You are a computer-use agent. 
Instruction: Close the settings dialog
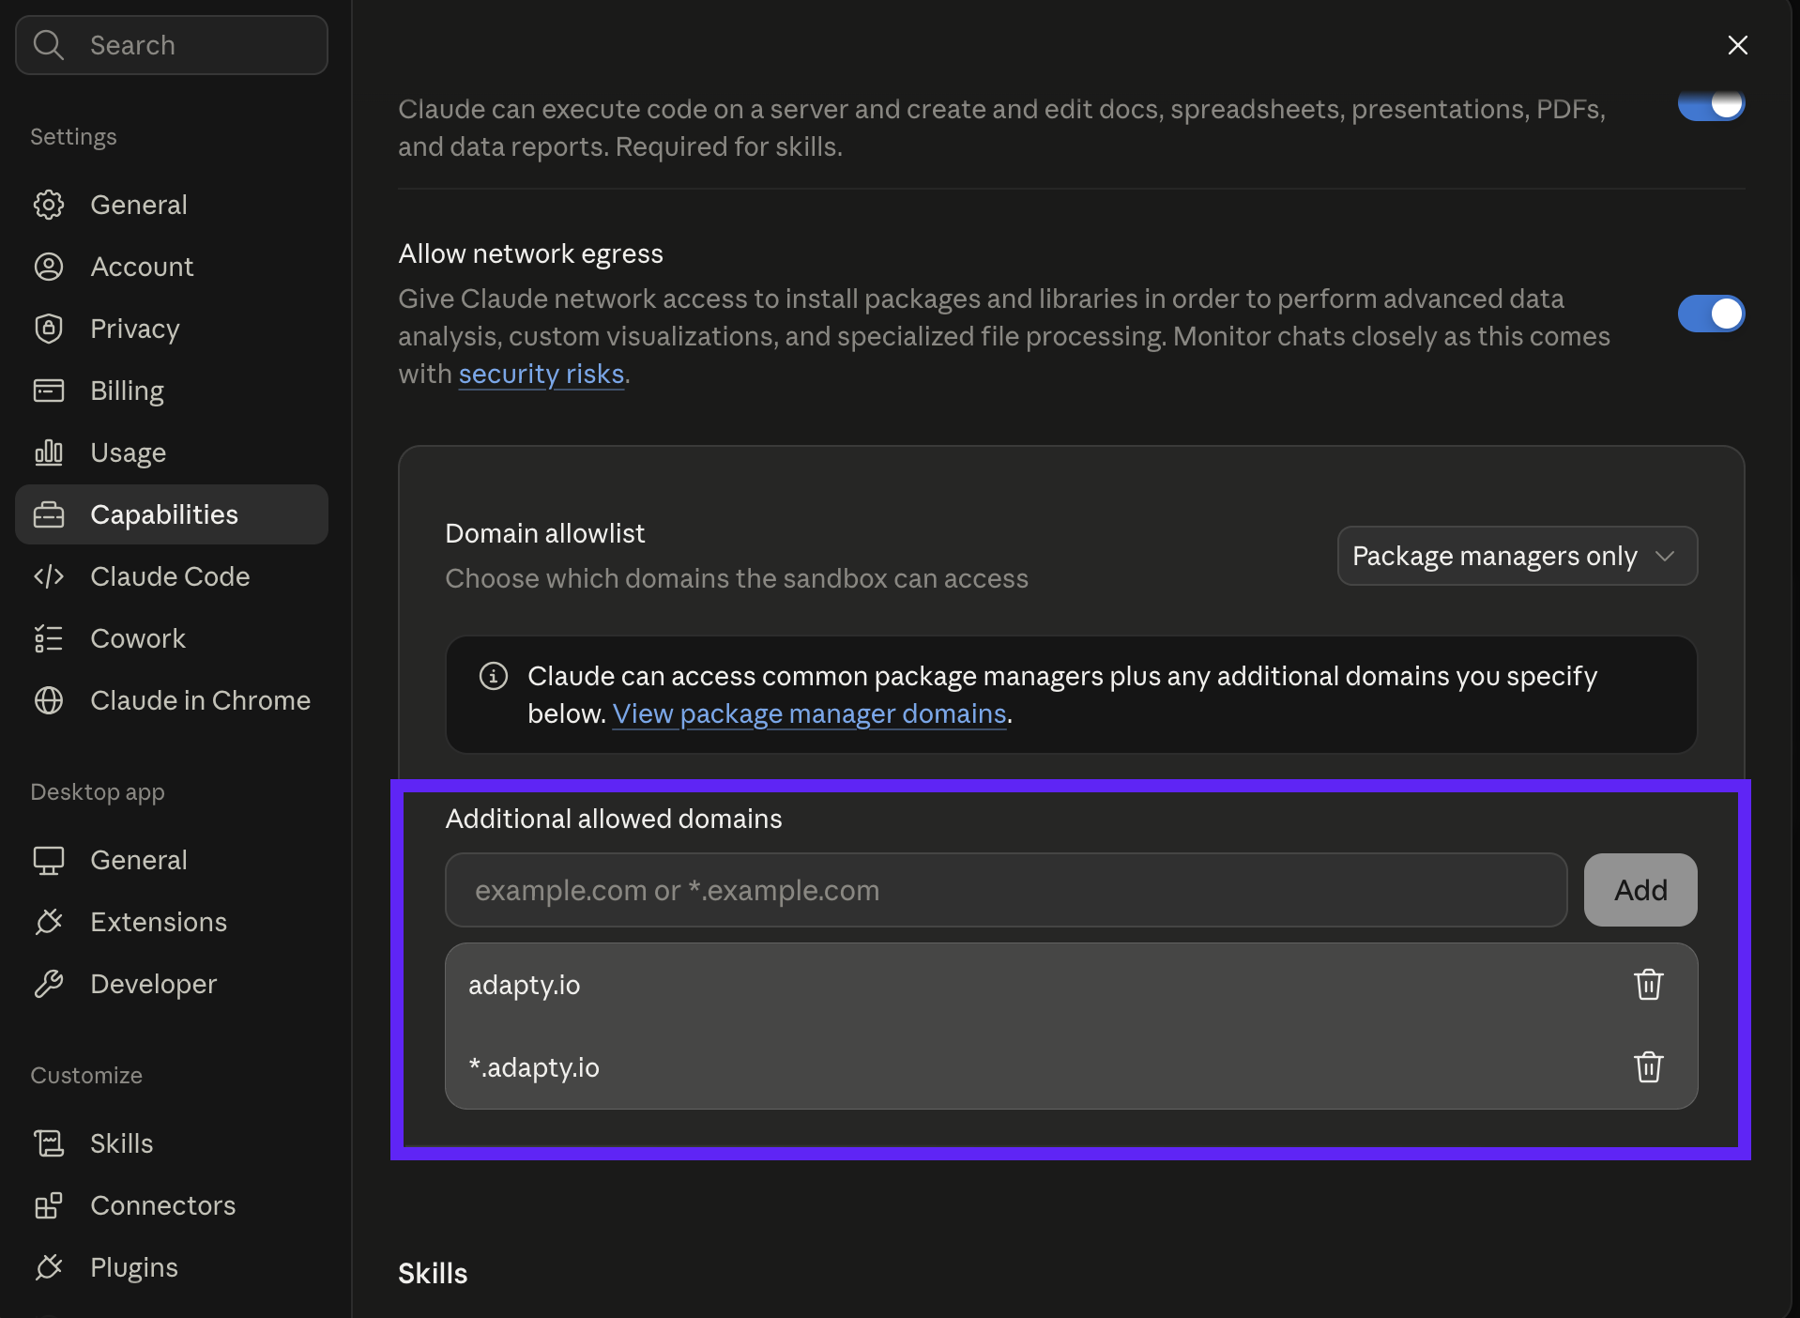[x=1738, y=45]
